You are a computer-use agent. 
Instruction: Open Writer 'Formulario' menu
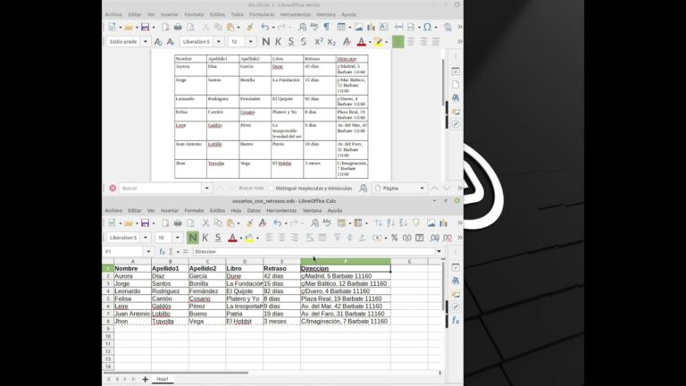[x=262, y=14]
